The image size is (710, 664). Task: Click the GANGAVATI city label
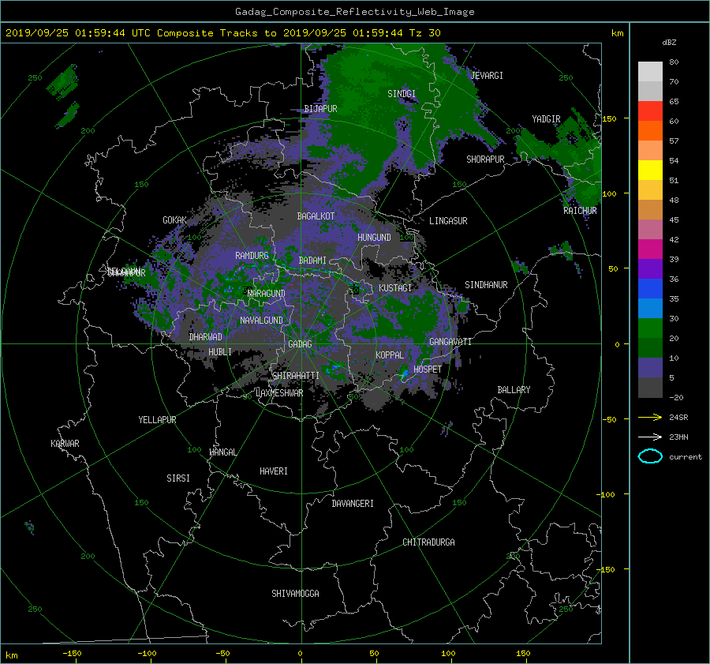450,342
